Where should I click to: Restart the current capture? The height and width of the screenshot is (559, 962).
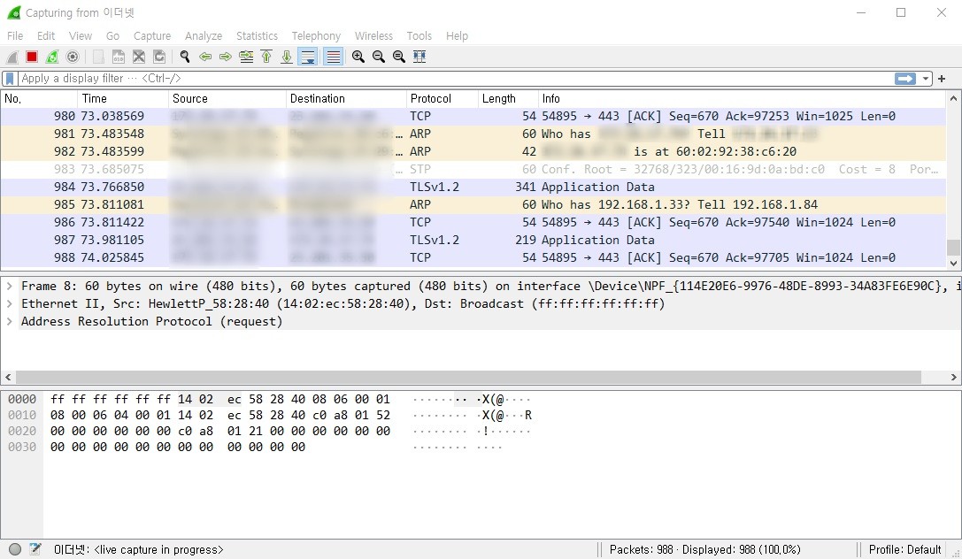tap(52, 57)
